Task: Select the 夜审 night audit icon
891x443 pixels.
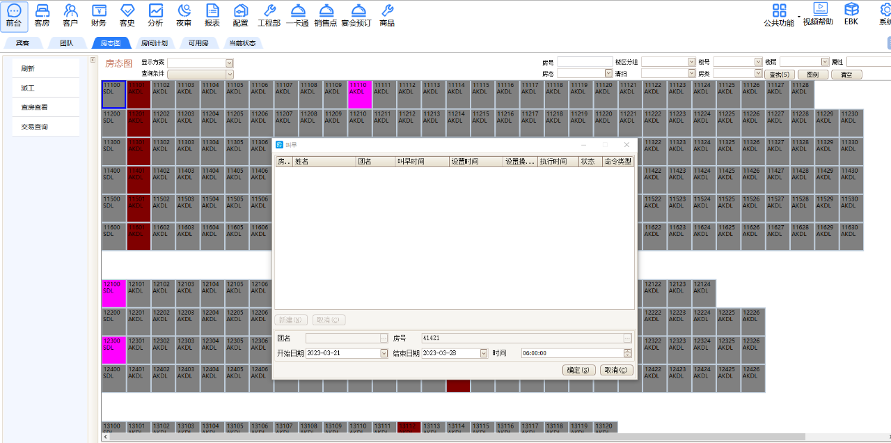Action: 184,15
